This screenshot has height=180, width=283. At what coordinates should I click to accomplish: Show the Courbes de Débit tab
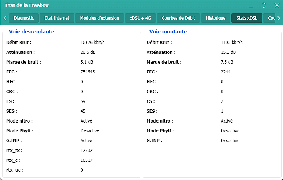tap(178, 18)
